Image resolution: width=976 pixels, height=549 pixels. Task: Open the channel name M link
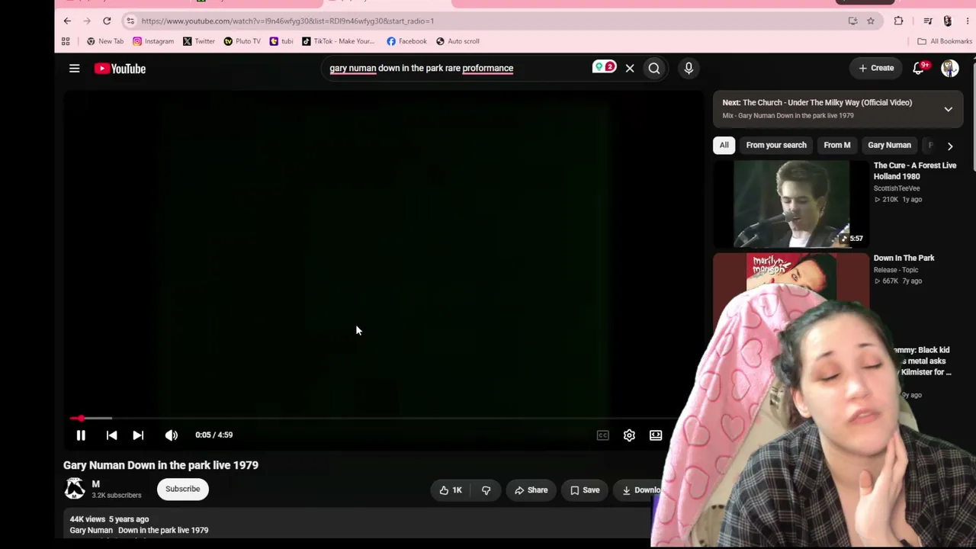(x=96, y=484)
